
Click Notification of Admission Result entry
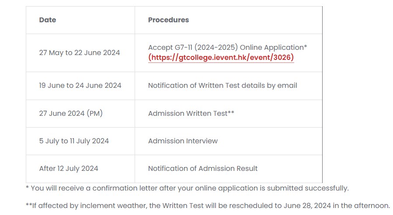click(x=203, y=168)
